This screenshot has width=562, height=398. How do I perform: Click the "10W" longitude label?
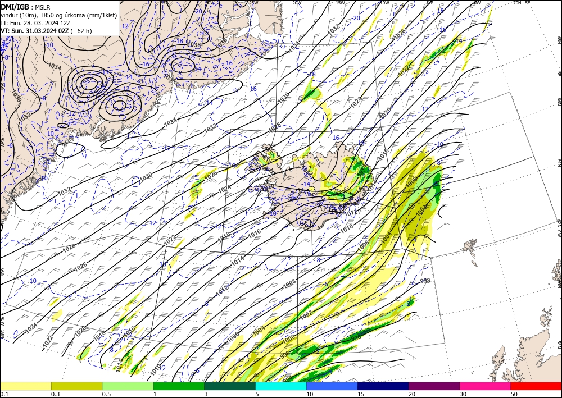(384, 3)
